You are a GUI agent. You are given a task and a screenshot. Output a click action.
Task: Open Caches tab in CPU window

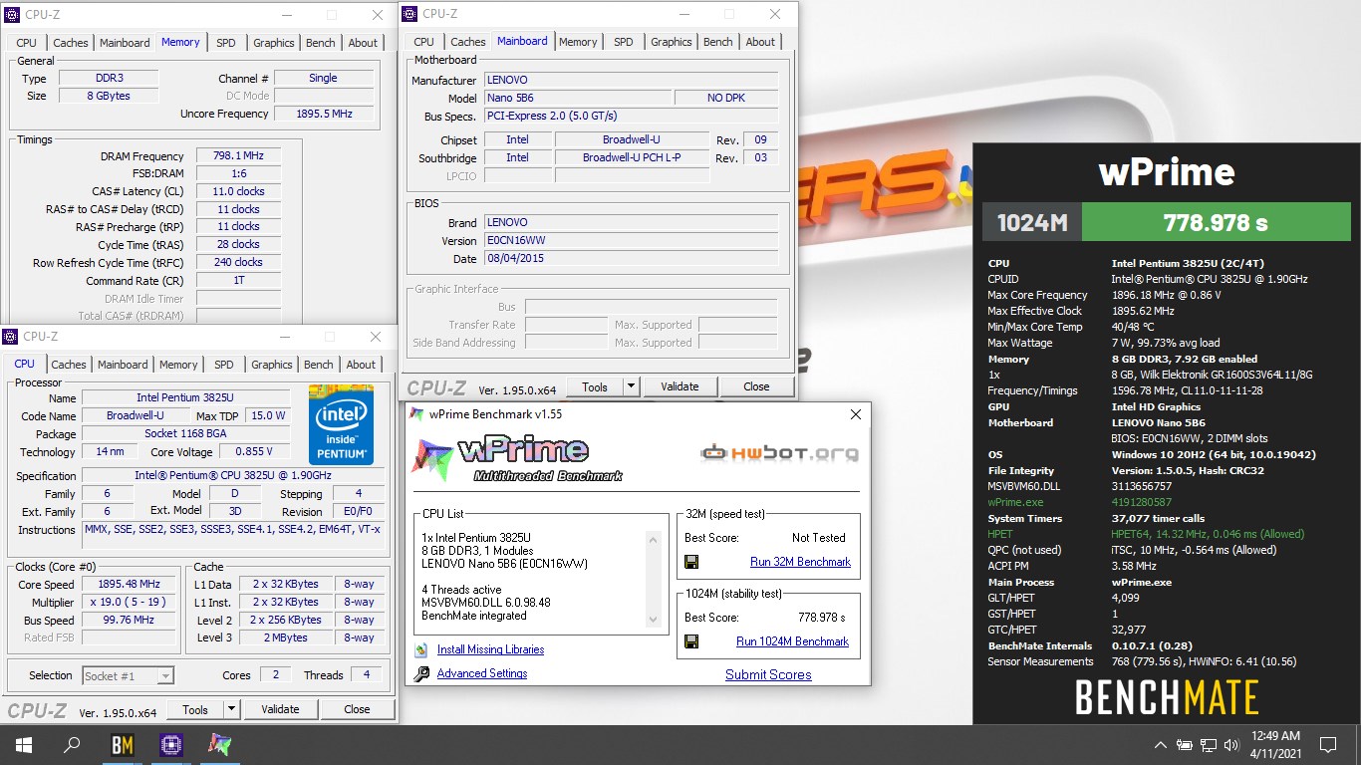(69, 365)
